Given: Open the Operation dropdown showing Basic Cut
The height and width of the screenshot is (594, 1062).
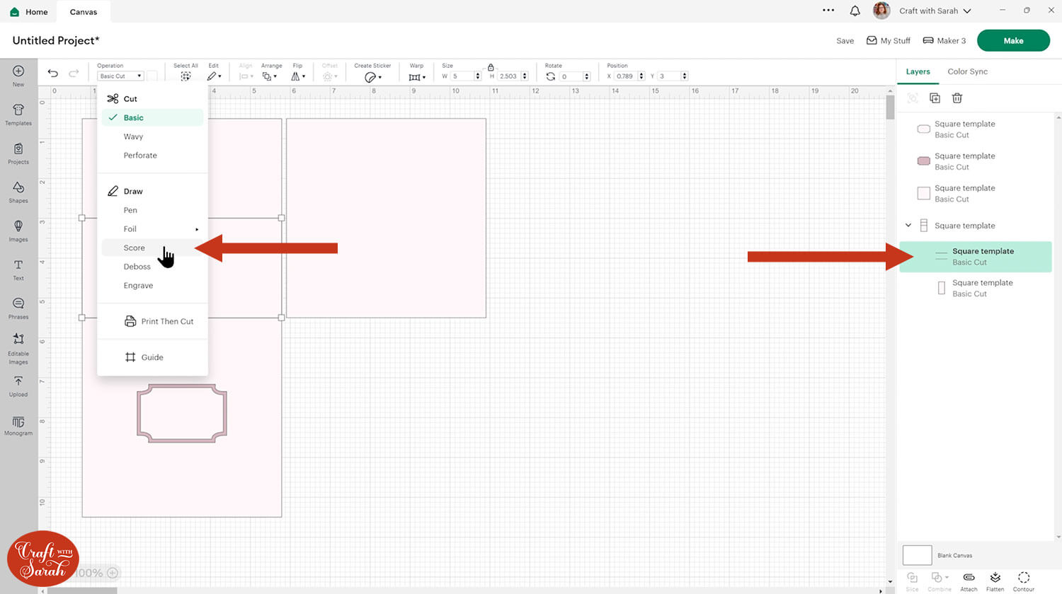Looking at the screenshot, I should (x=120, y=76).
